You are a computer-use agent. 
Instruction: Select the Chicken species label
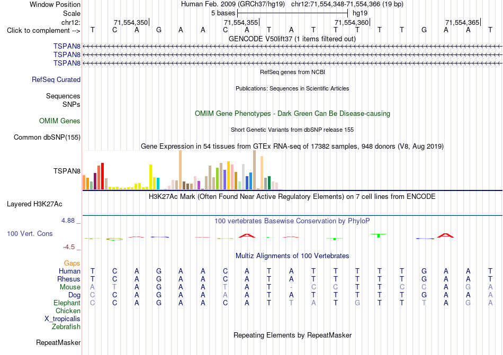coord(68,311)
